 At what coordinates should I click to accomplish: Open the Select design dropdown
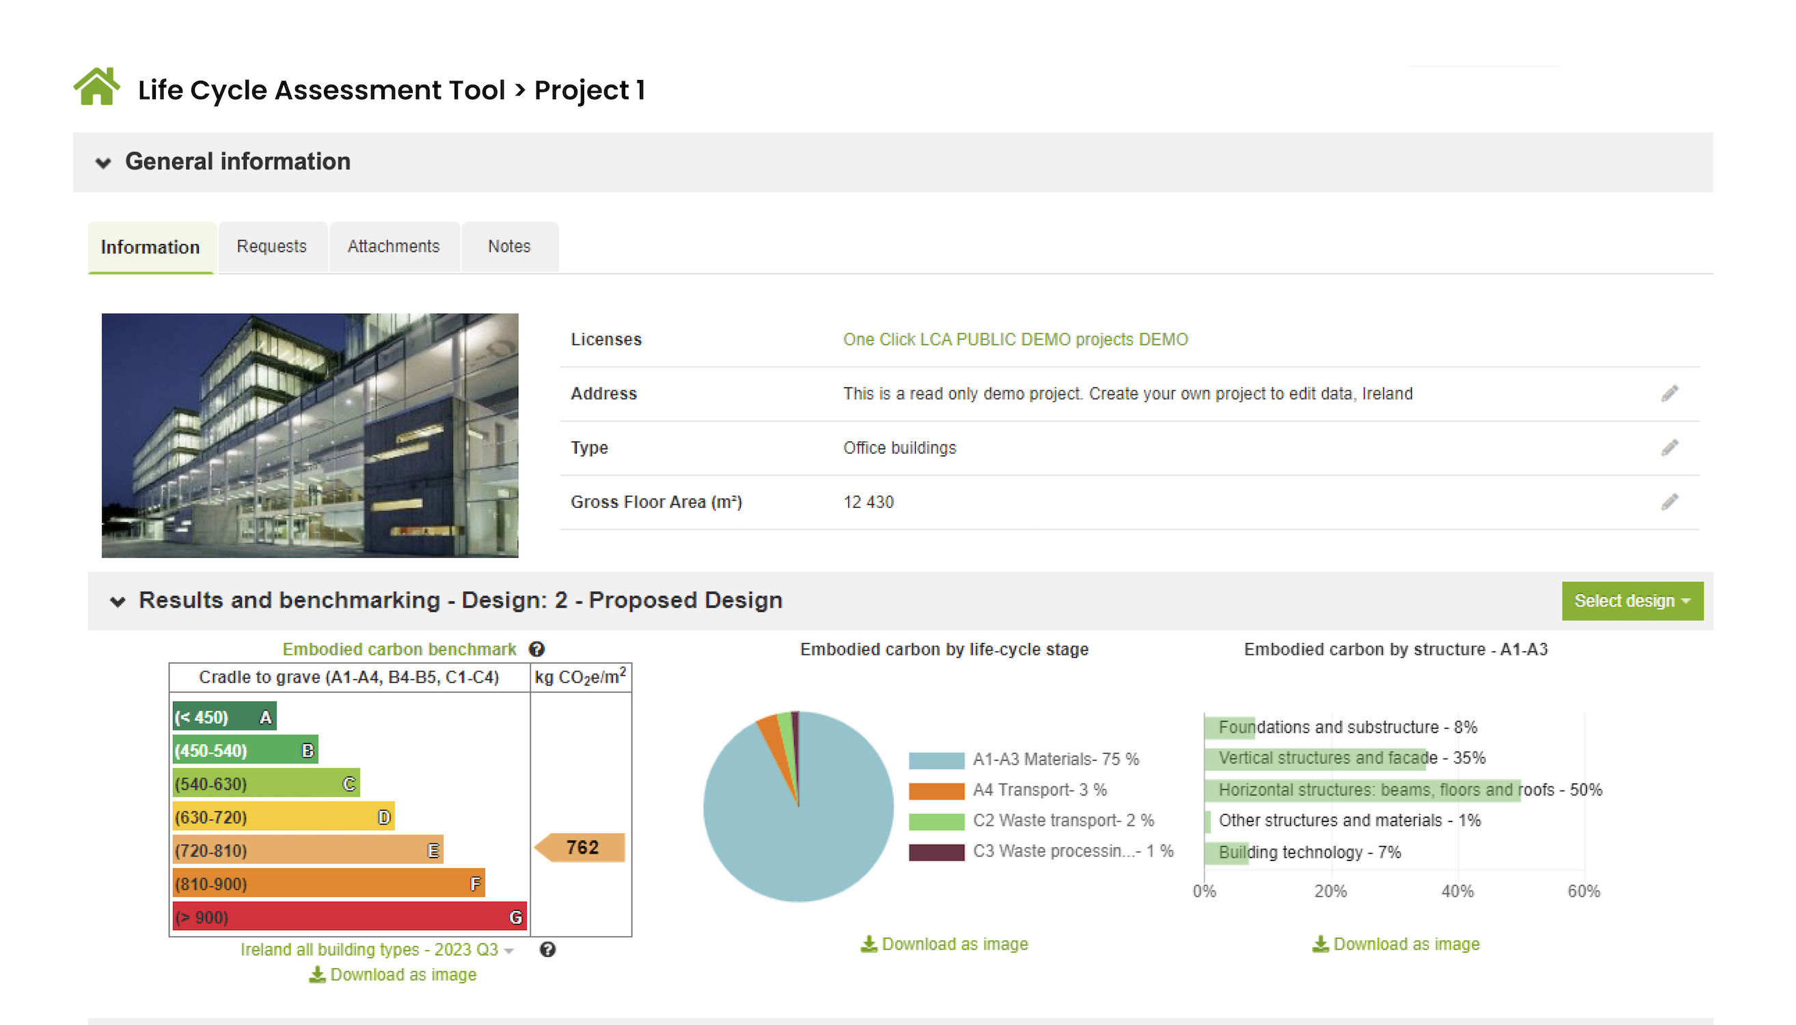pyautogui.click(x=1632, y=601)
